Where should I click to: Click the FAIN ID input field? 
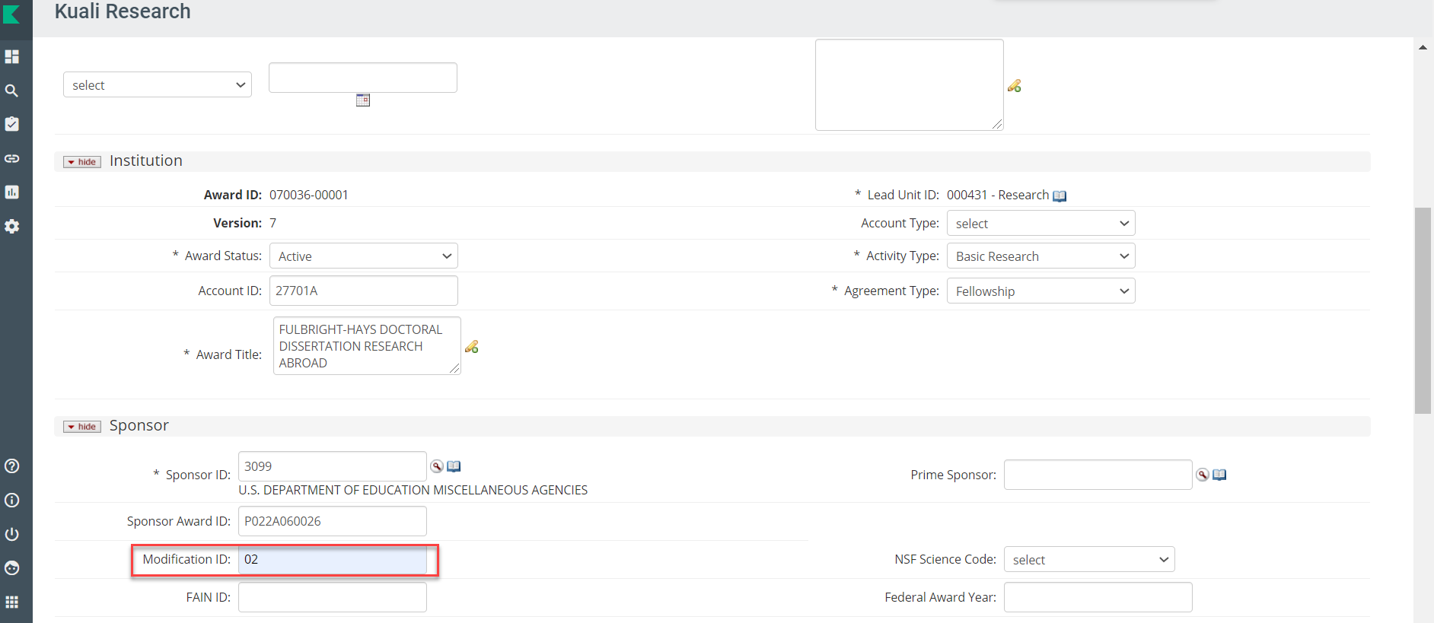332,597
